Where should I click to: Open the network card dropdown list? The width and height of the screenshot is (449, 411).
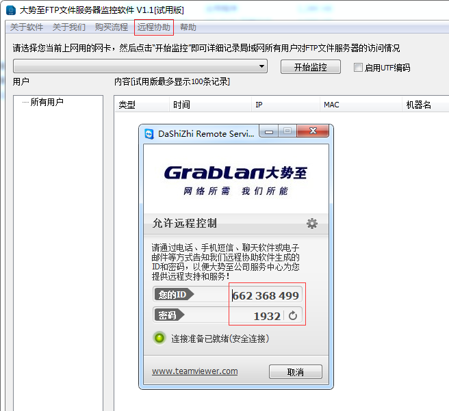(262, 66)
